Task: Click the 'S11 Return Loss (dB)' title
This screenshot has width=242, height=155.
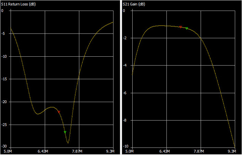Action: click(x=18, y=4)
